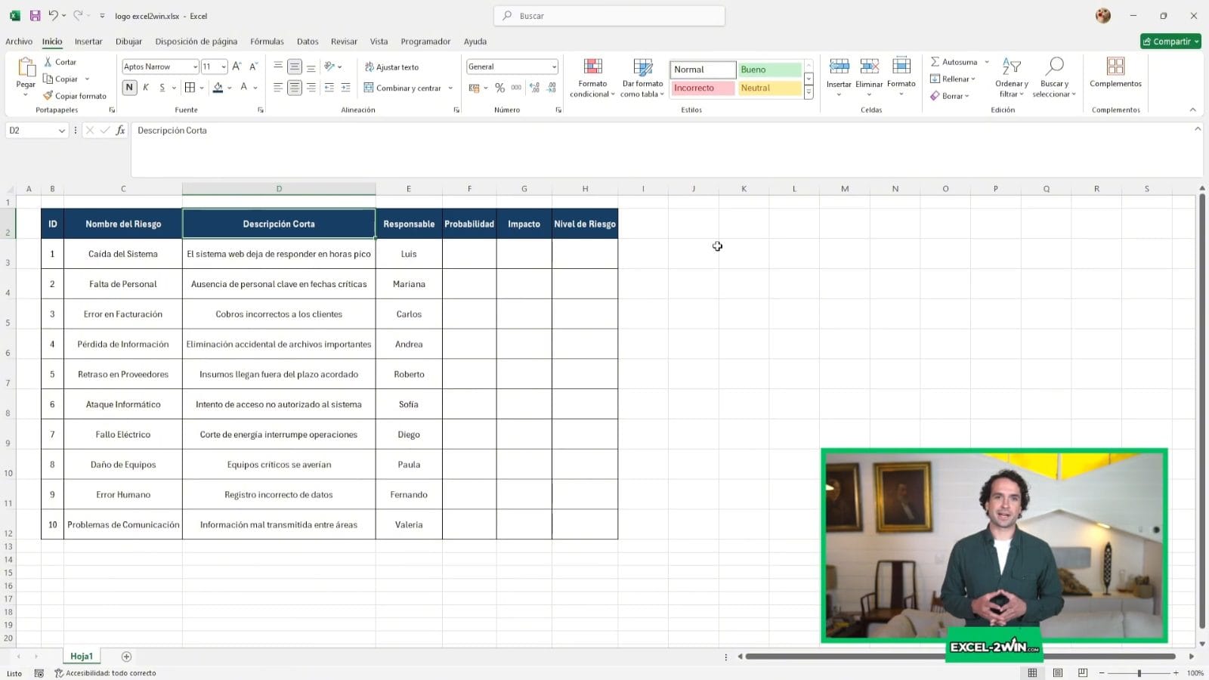Screen dimensions: 1209x680
Task: Toggle middle vertical alignment
Action: (295, 66)
